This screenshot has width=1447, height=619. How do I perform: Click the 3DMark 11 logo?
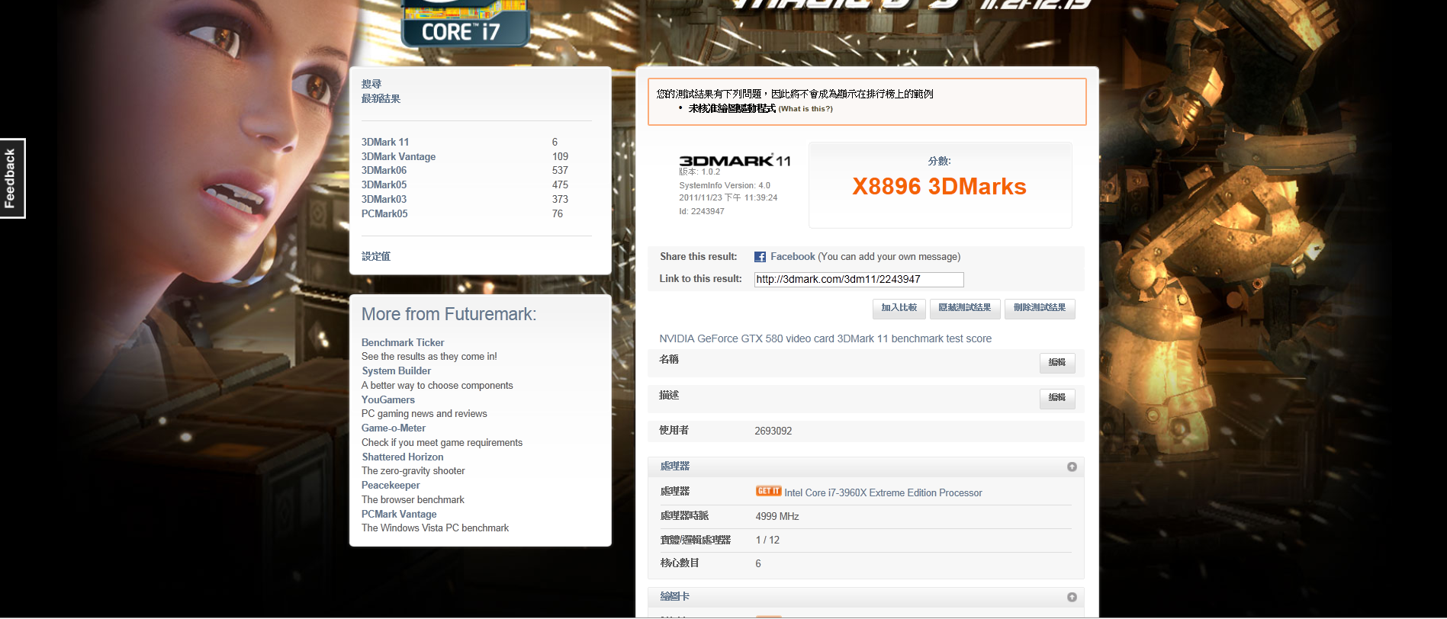coord(735,161)
